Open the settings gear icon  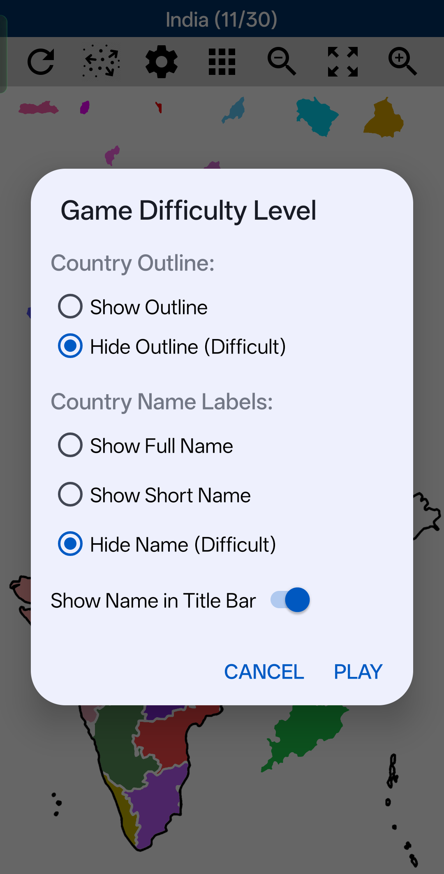(x=162, y=62)
